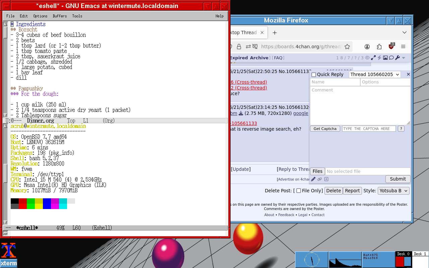Open the xterm launcher icon
Image resolution: width=429 pixels, height=268 pixels.
pyautogui.click(x=8, y=255)
